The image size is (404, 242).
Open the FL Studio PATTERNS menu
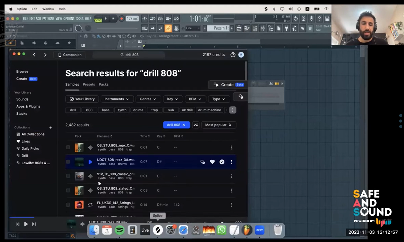click(48, 19)
